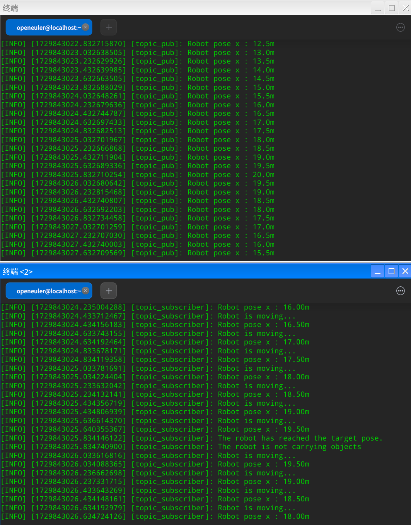Close the top 终端 window
This screenshot has width=411, height=525.
point(406,8)
